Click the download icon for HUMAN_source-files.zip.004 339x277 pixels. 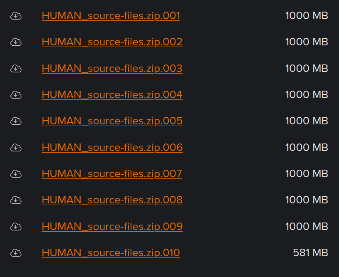pyautogui.click(x=16, y=94)
